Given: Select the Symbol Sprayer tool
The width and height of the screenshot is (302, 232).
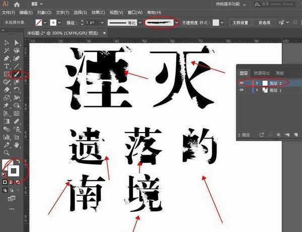Looking at the screenshot, I should pyautogui.click(x=17, y=129).
